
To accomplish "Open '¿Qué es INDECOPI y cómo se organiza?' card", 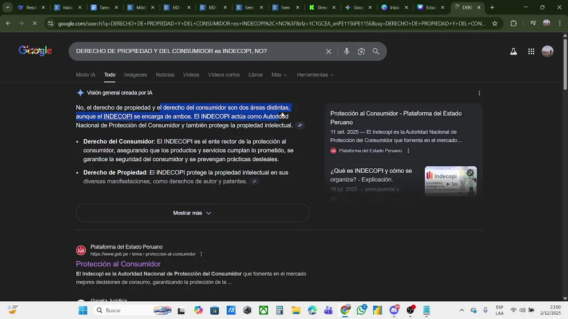I will point(371,175).
